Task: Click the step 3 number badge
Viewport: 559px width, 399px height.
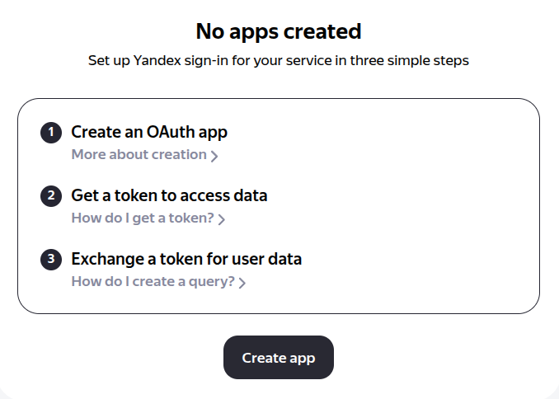Action: [x=51, y=260]
